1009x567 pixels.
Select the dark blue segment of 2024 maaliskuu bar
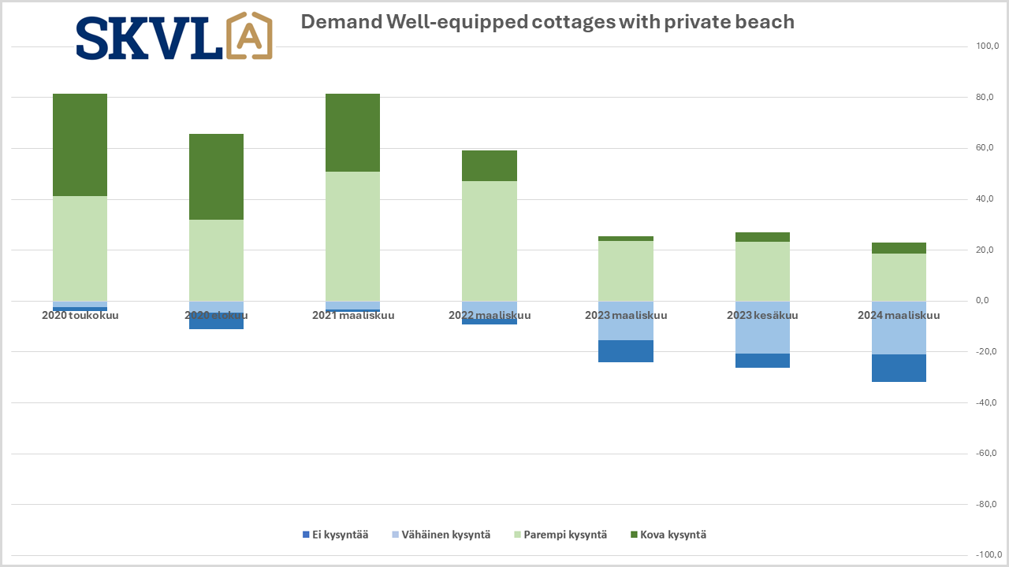pyautogui.click(x=899, y=368)
